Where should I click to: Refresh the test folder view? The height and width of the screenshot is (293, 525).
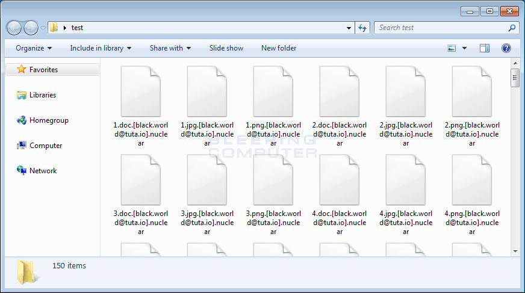click(362, 28)
